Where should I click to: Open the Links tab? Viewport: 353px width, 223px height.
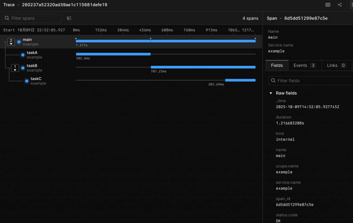[336, 65]
